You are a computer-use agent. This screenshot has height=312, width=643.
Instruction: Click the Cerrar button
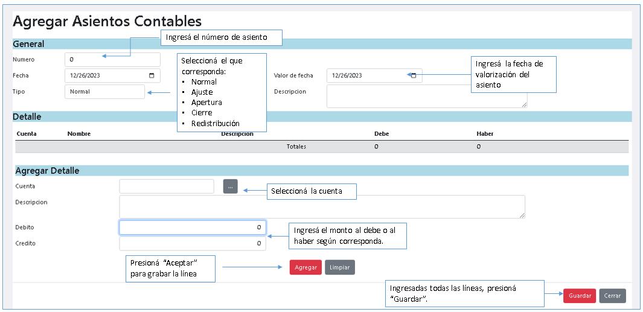pos(612,296)
